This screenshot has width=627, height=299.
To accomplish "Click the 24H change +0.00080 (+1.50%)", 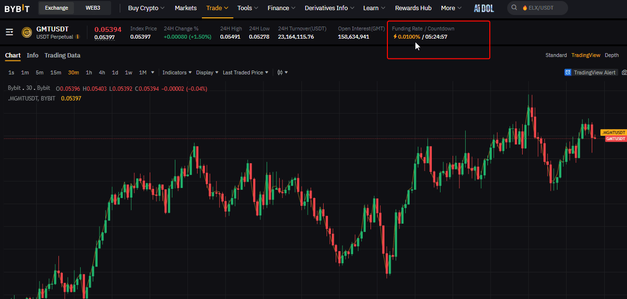I will [x=187, y=37].
